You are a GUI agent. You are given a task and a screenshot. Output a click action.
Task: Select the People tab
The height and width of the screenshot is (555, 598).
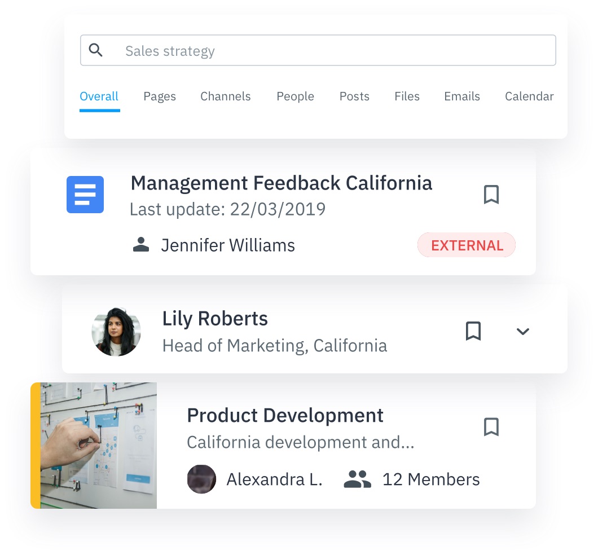tap(295, 96)
